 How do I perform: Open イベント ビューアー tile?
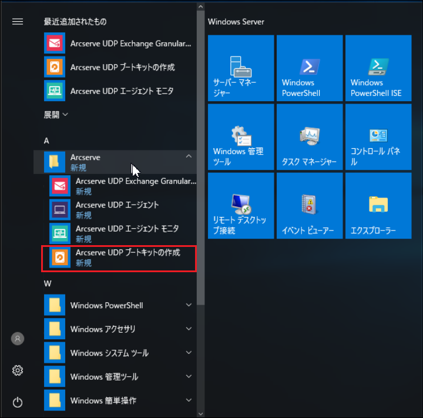coord(310,206)
